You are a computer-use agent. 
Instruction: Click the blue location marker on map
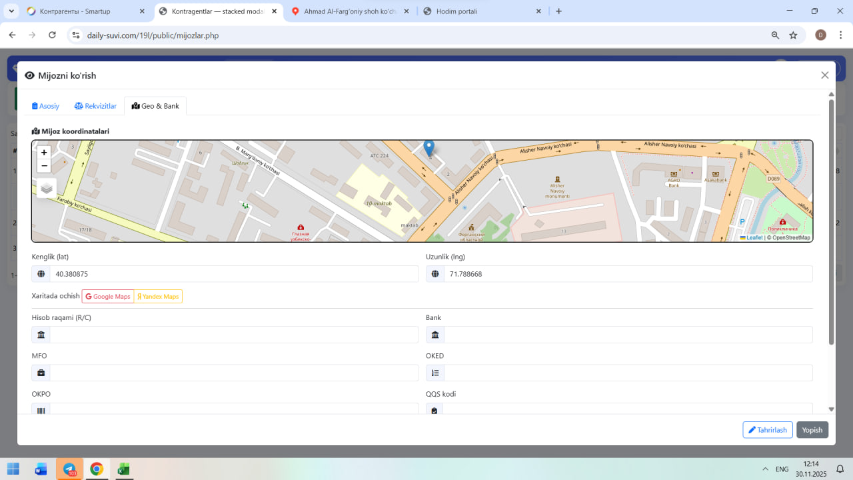429,148
